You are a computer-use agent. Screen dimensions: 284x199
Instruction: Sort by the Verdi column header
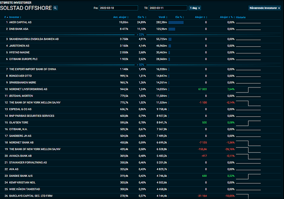pos(163,17)
